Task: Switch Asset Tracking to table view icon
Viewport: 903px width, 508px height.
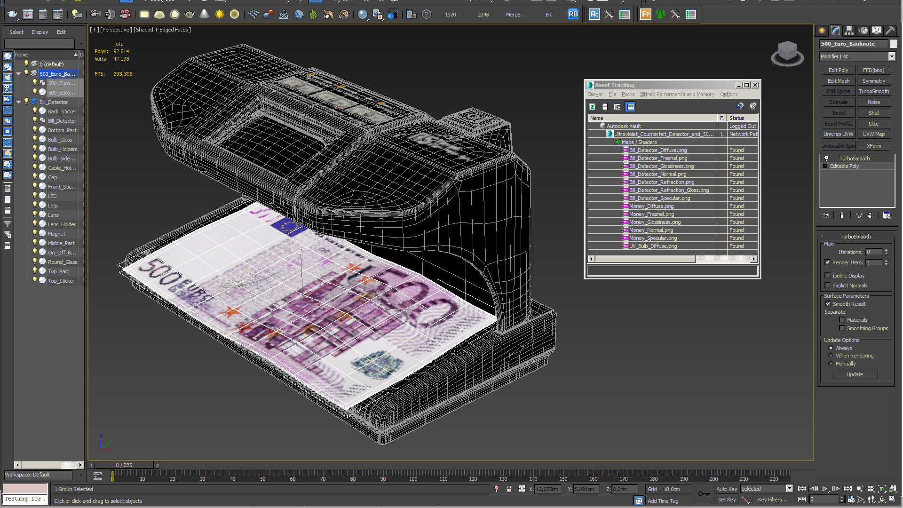Action: coord(631,107)
